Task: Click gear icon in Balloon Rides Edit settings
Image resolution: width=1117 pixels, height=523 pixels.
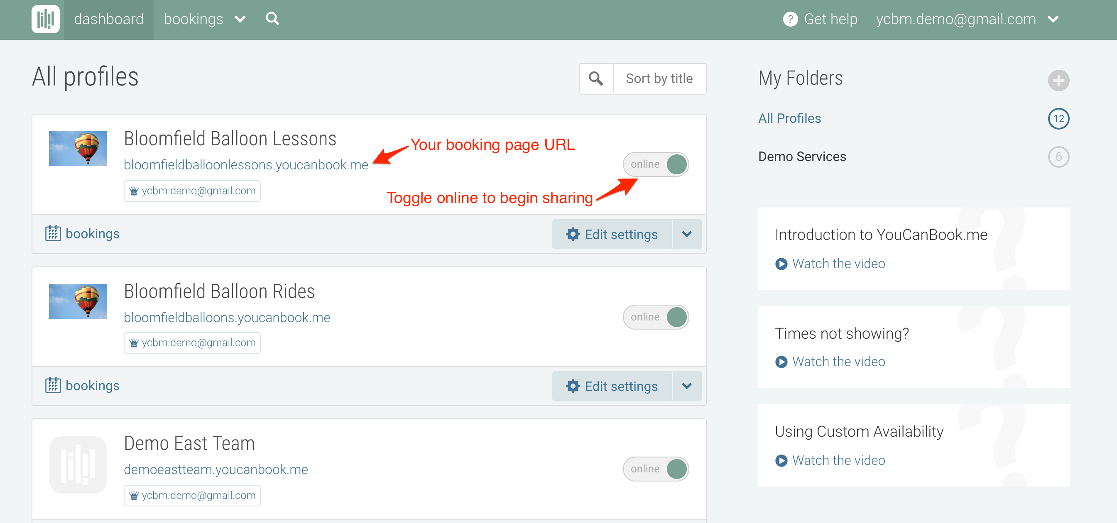Action: tap(573, 386)
